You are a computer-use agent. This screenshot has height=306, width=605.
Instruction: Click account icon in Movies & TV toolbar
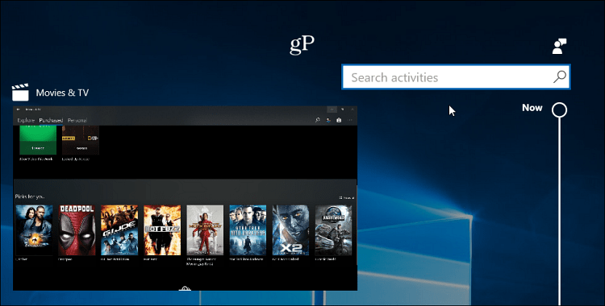point(328,120)
